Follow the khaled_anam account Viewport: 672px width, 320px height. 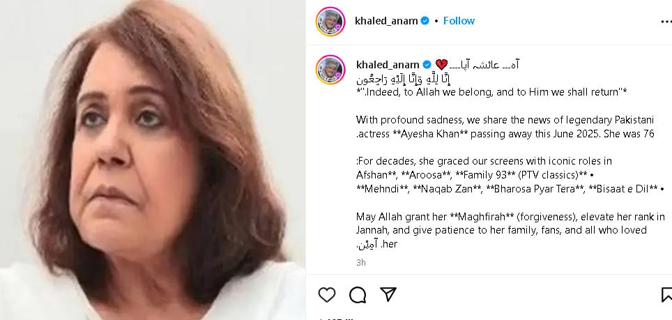coord(459,20)
